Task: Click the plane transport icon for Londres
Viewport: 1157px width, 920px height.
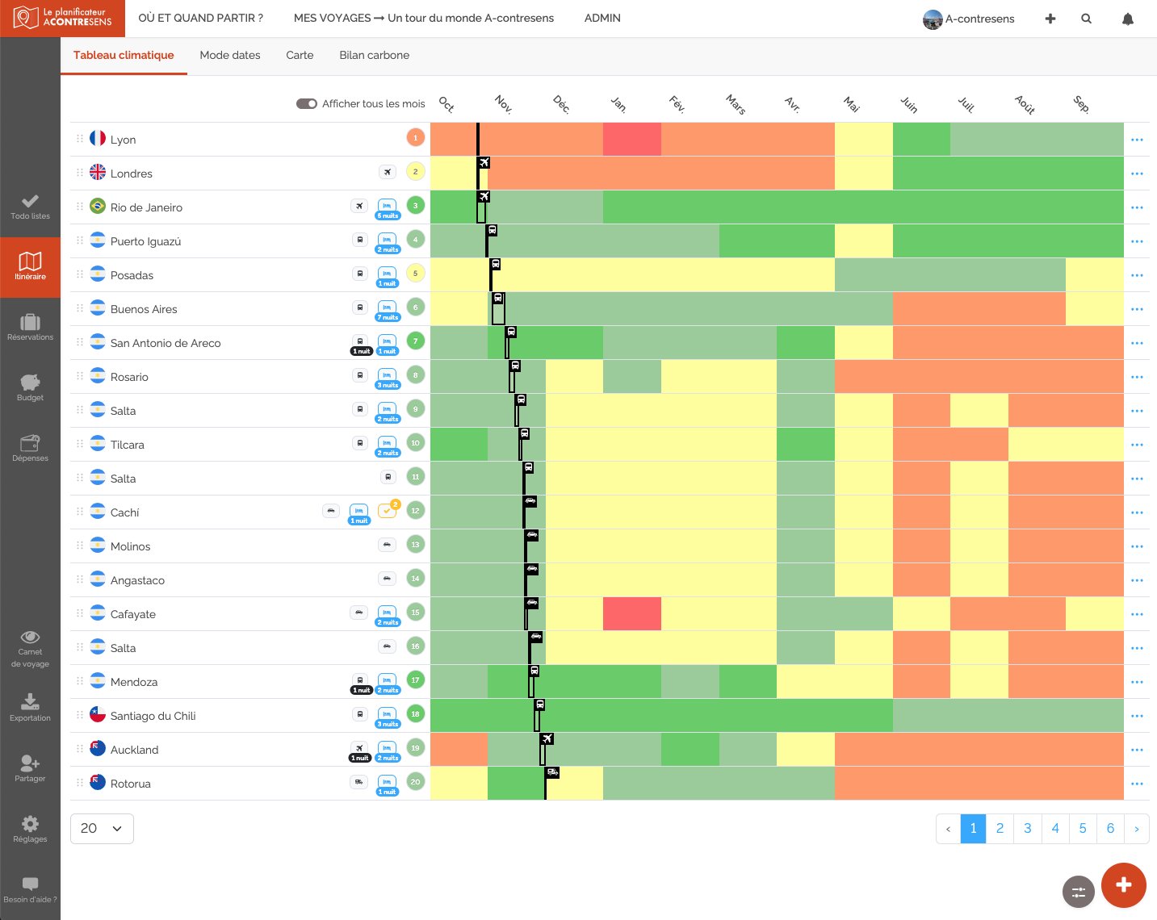Action: click(x=388, y=172)
